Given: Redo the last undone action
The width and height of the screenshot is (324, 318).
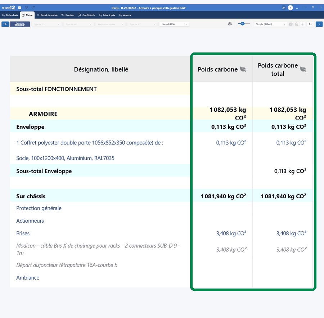Looking at the screenshot, I should point(33,8).
